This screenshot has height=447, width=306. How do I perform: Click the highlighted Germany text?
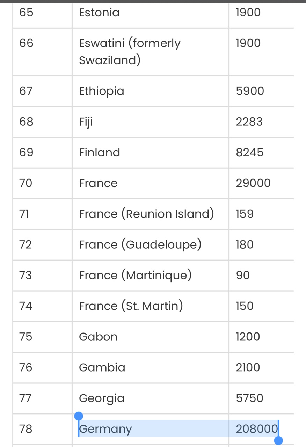pos(105,428)
